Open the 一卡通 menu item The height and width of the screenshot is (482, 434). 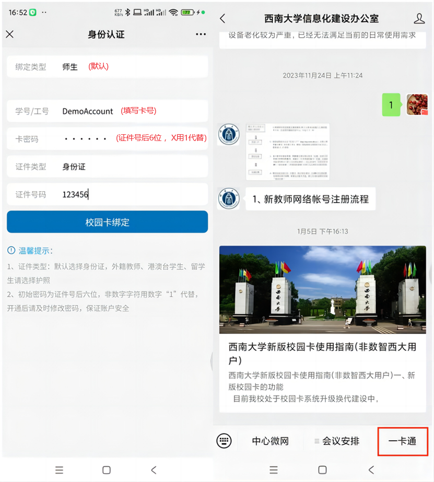click(x=403, y=441)
